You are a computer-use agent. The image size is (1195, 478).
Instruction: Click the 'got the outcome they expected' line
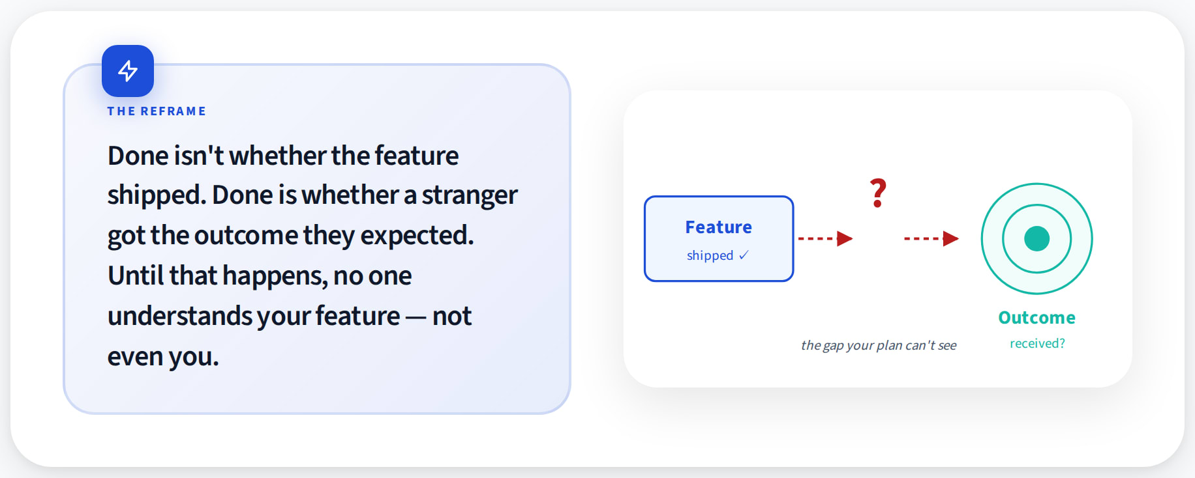pyautogui.click(x=291, y=236)
